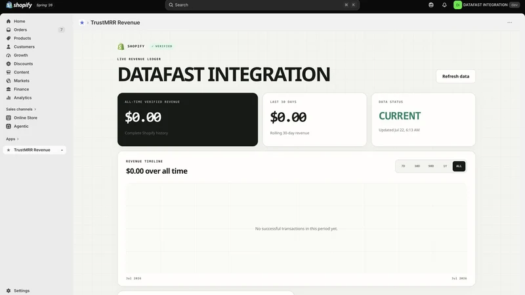This screenshot has height=295, width=525.
Task: Go to Finance in the sidebar
Action: pyautogui.click(x=22, y=89)
